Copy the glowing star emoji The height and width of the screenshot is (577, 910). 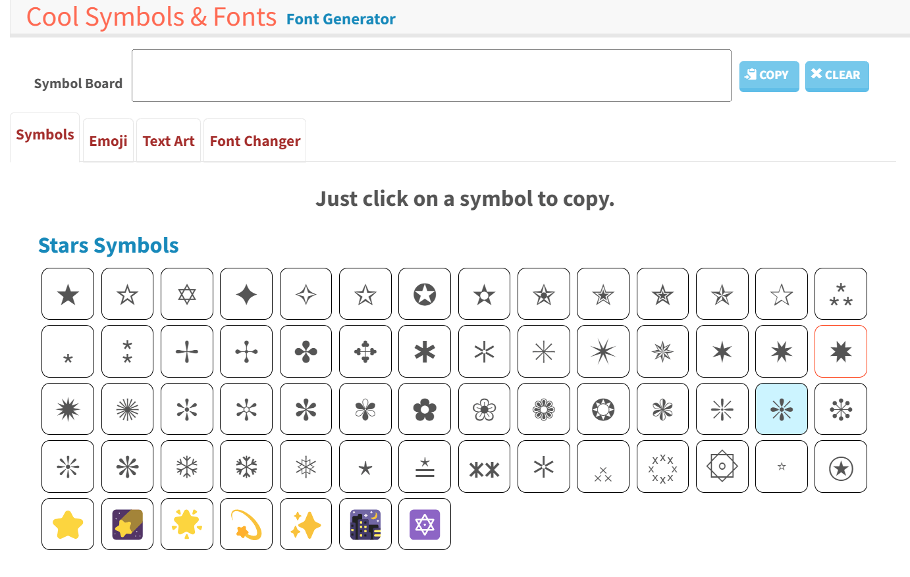[x=186, y=524]
